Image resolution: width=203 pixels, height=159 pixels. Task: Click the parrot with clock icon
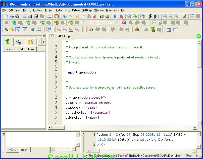tap(28, 23)
